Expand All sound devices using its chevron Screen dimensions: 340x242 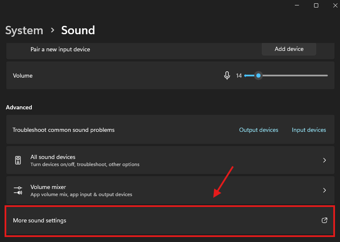coord(325,161)
